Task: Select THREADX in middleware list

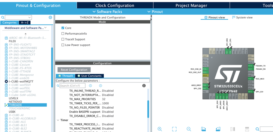Action: click(26, 105)
